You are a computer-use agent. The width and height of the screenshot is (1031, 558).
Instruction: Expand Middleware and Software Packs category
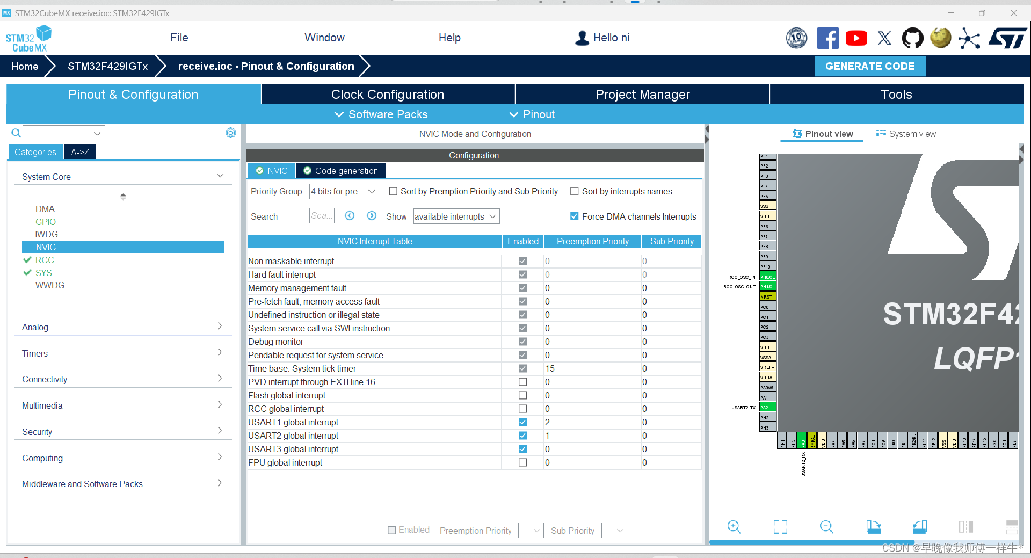pos(220,483)
